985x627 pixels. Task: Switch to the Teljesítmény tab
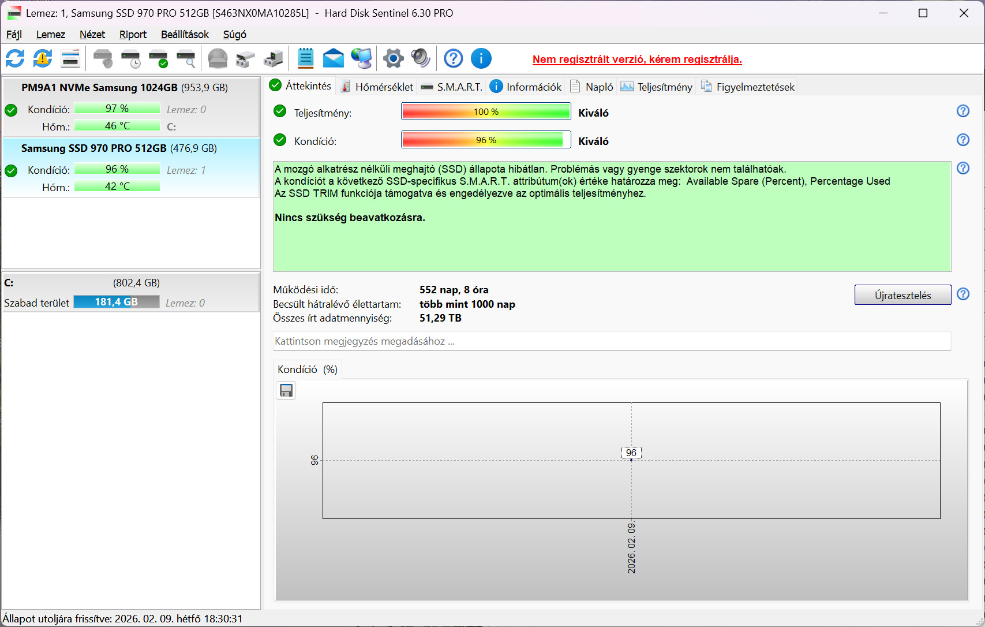pos(656,87)
